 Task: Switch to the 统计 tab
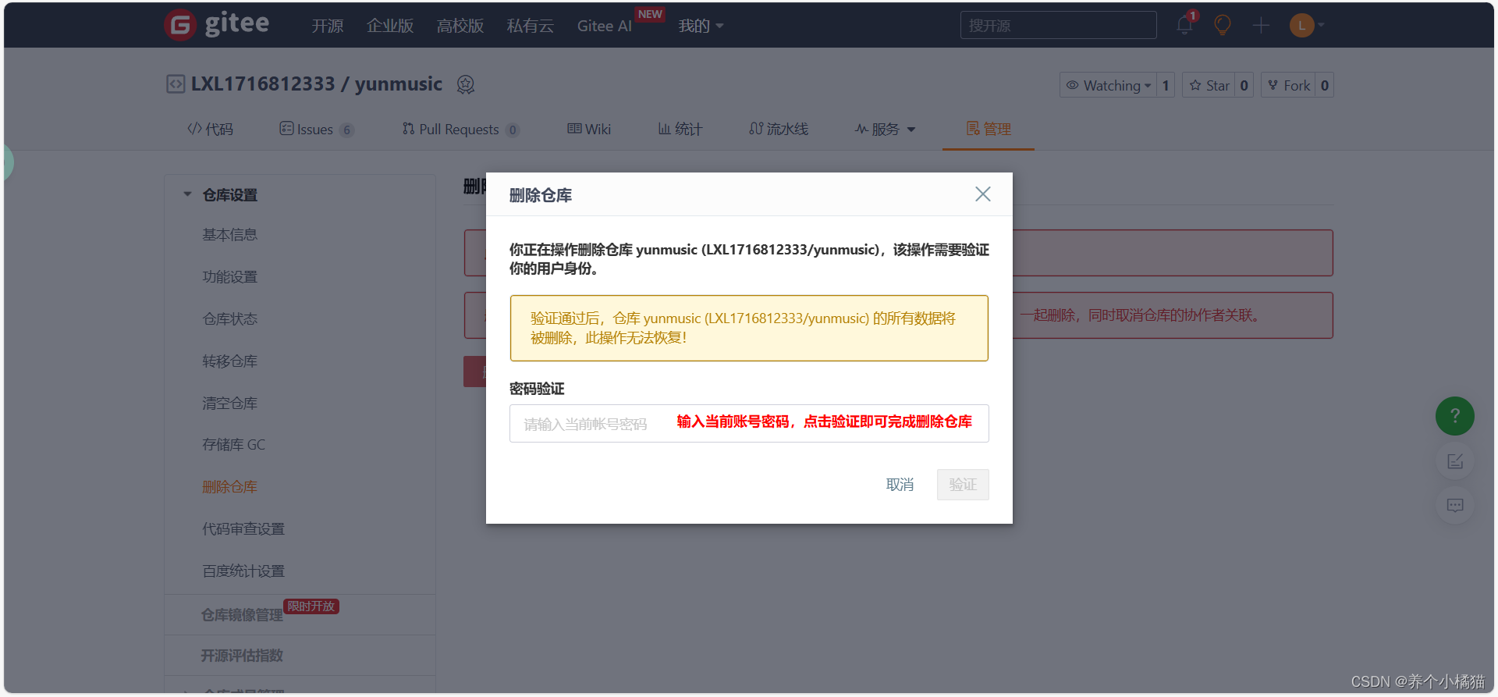(680, 129)
